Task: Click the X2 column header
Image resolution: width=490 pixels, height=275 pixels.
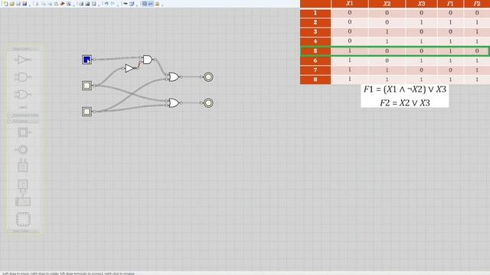Action: [387, 4]
